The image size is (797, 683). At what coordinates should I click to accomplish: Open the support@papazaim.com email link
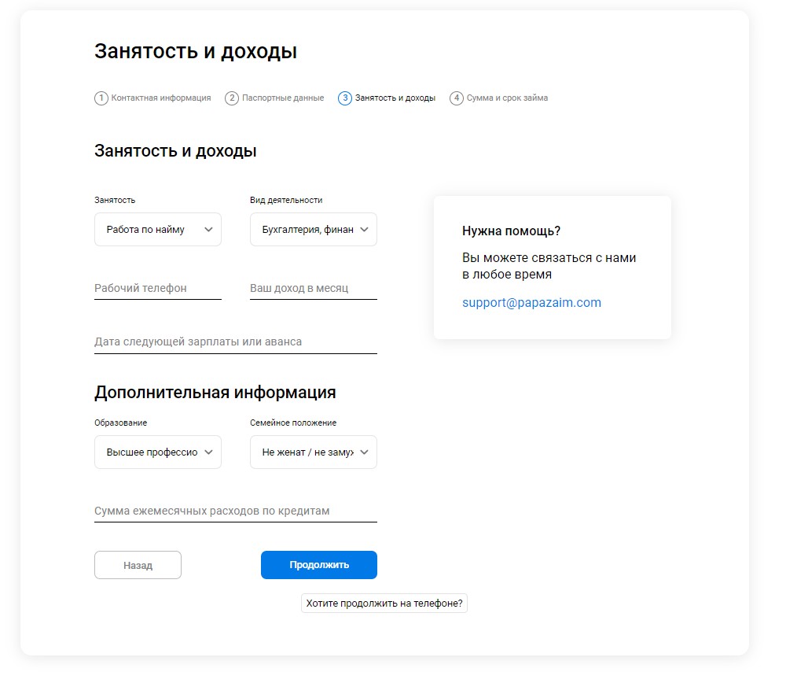[531, 303]
